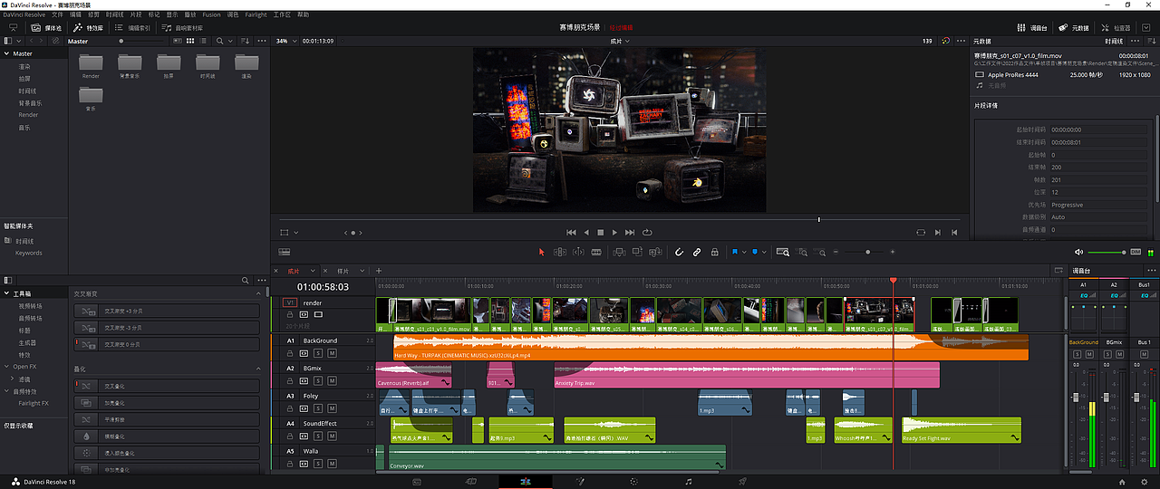Solo the A2 BGmix track

319,381
